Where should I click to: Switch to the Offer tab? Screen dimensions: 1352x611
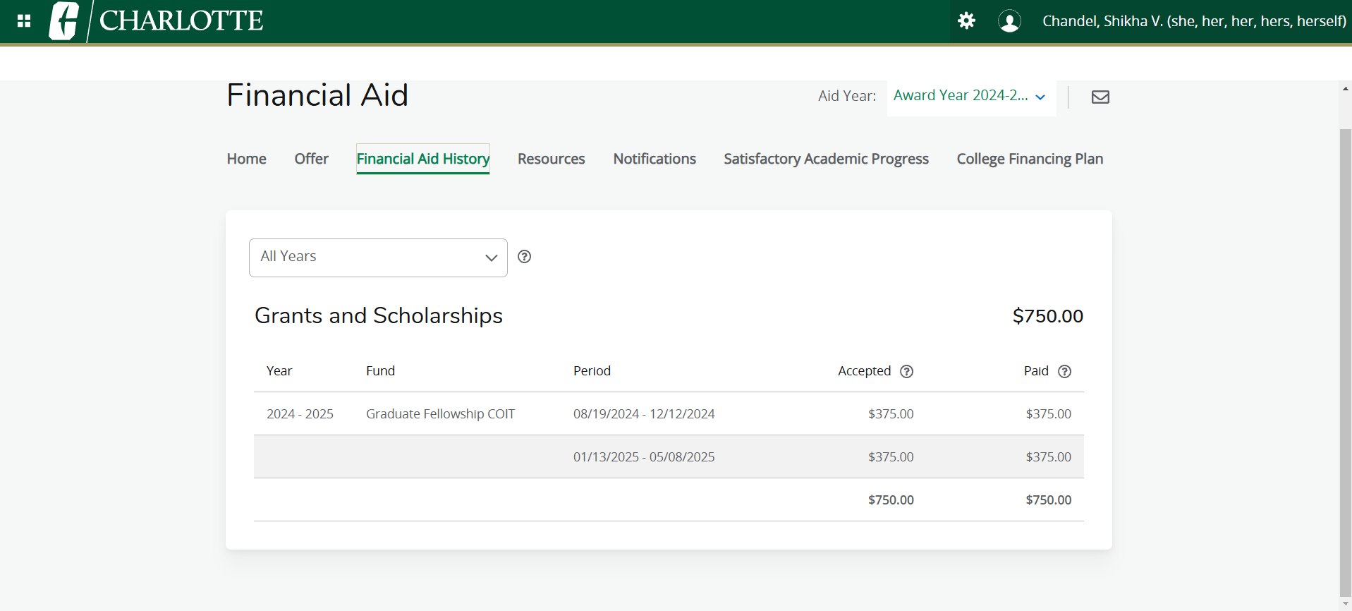pyautogui.click(x=311, y=159)
